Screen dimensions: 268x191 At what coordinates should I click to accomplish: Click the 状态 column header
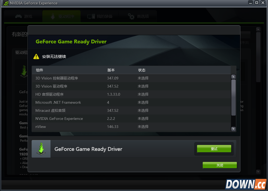142,70
